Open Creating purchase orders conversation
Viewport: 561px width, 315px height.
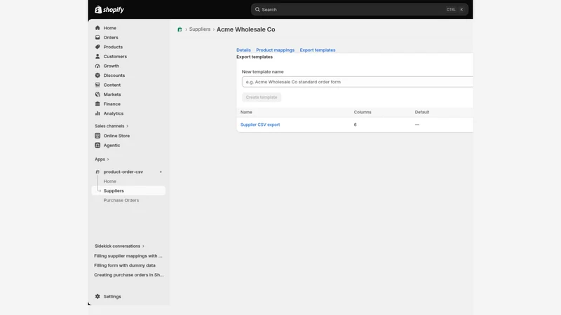[x=129, y=275]
